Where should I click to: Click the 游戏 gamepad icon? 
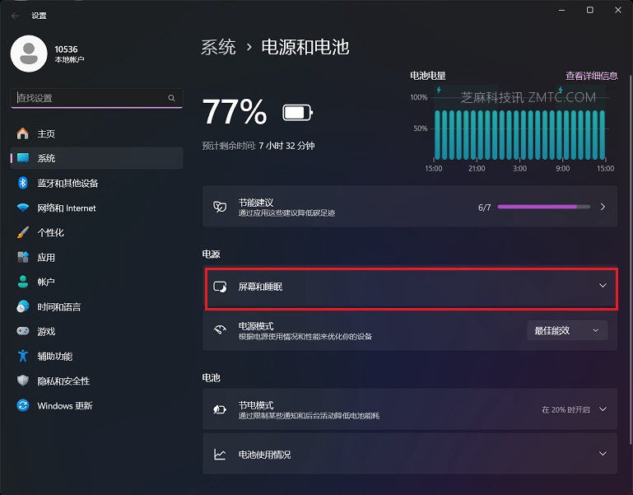pyautogui.click(x=23, y=331)
